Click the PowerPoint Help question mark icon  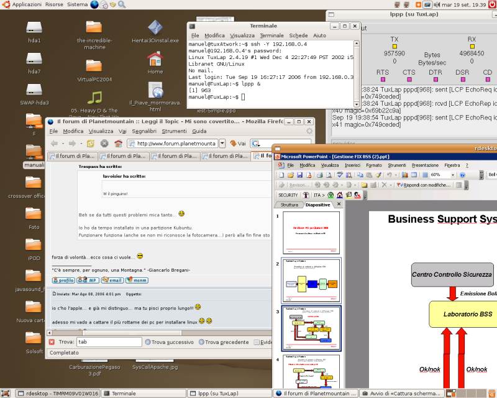[462, 175]
